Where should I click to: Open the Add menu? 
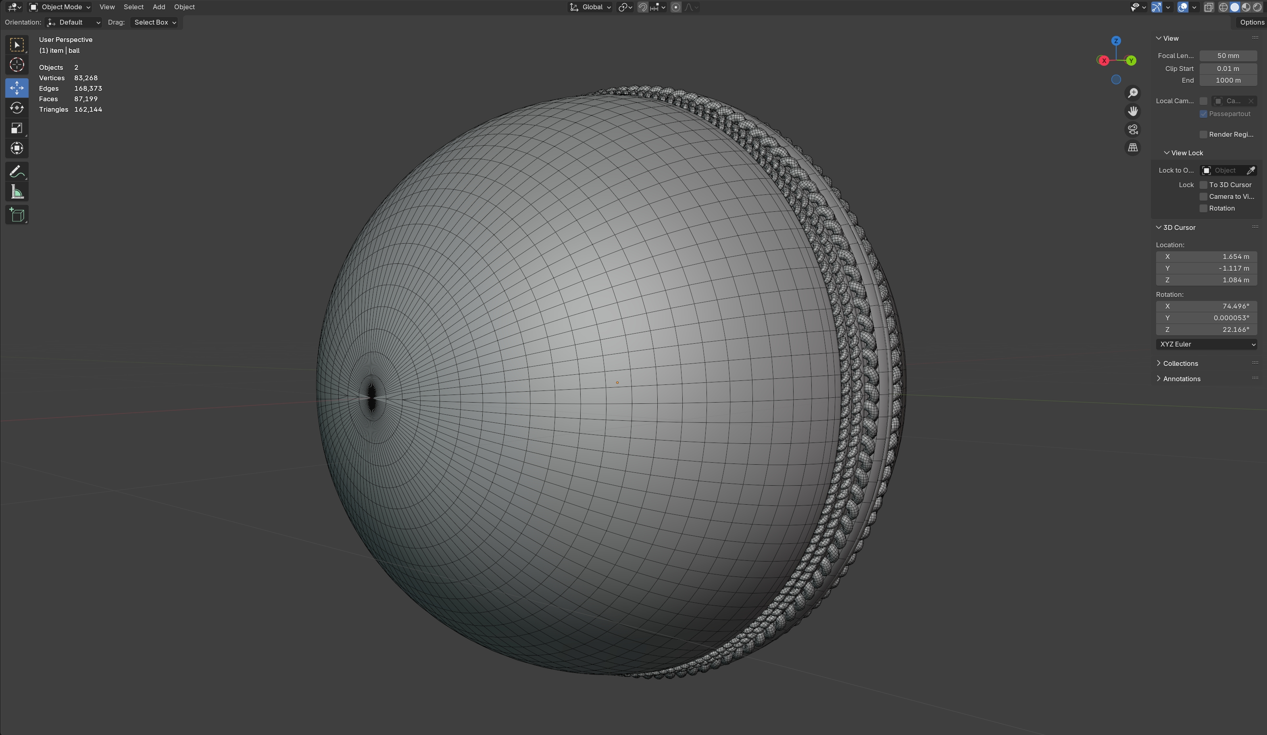[158, 7]
